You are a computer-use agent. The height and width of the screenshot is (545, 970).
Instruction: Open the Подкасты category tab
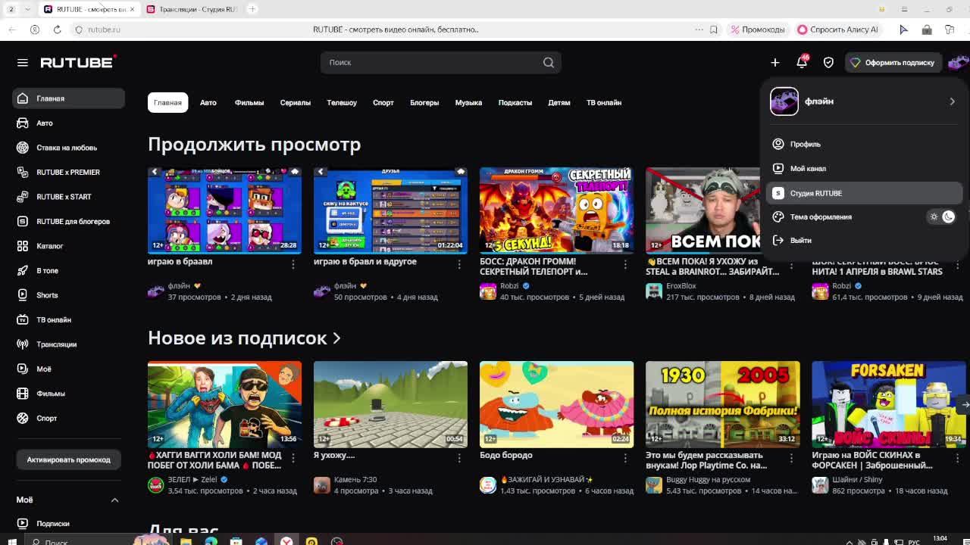tap(515, 102)
